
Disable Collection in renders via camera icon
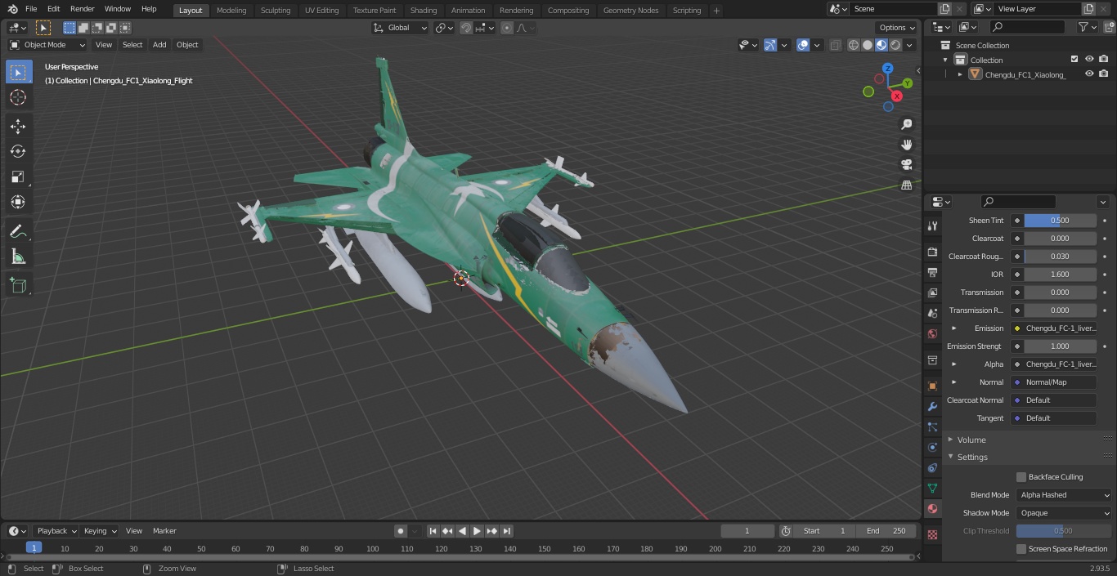(x=1104, y=60)
